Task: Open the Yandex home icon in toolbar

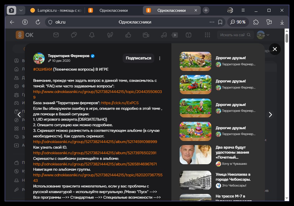Action: click(x=25, y=22)
